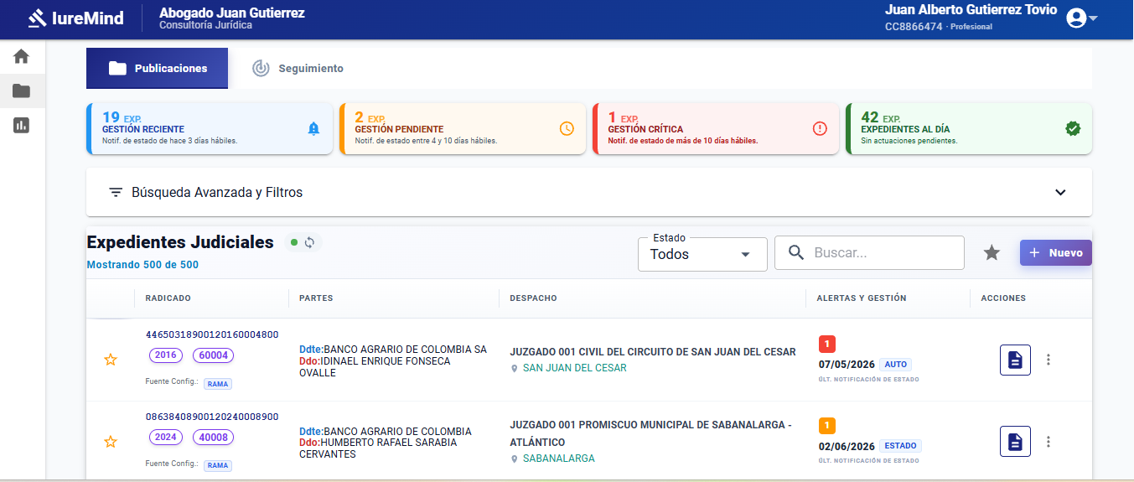Open the Gestión Reciente 19 EXP card
This screenshot has height=482, width=1134.
pyautogui.click(x=210, y=129)
